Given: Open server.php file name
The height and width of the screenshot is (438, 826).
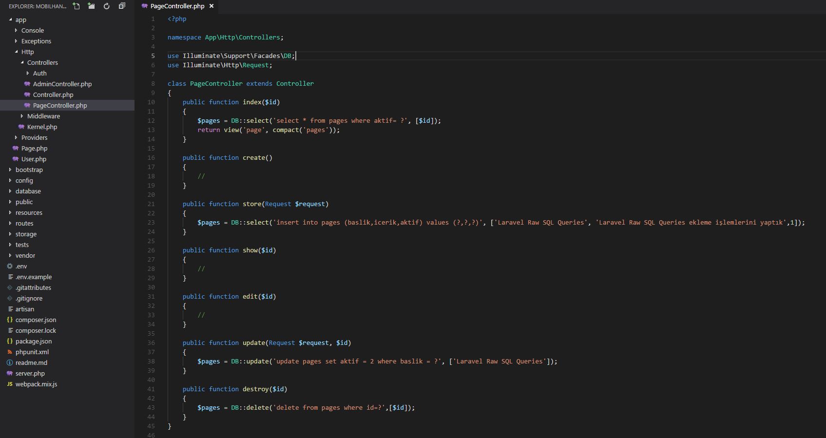Looking at the screenshot, I should [30, 373].
